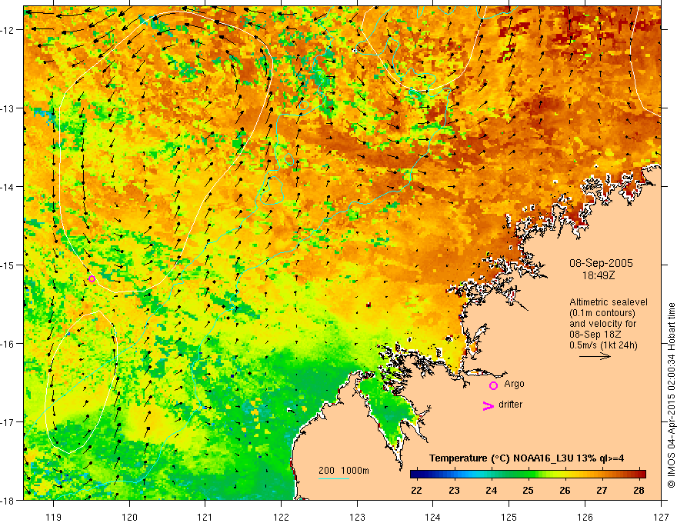Click the 'Altimetric sealevel' caption line
The height and width of the screenshot is (523, 677).
(x=609, y=302)
